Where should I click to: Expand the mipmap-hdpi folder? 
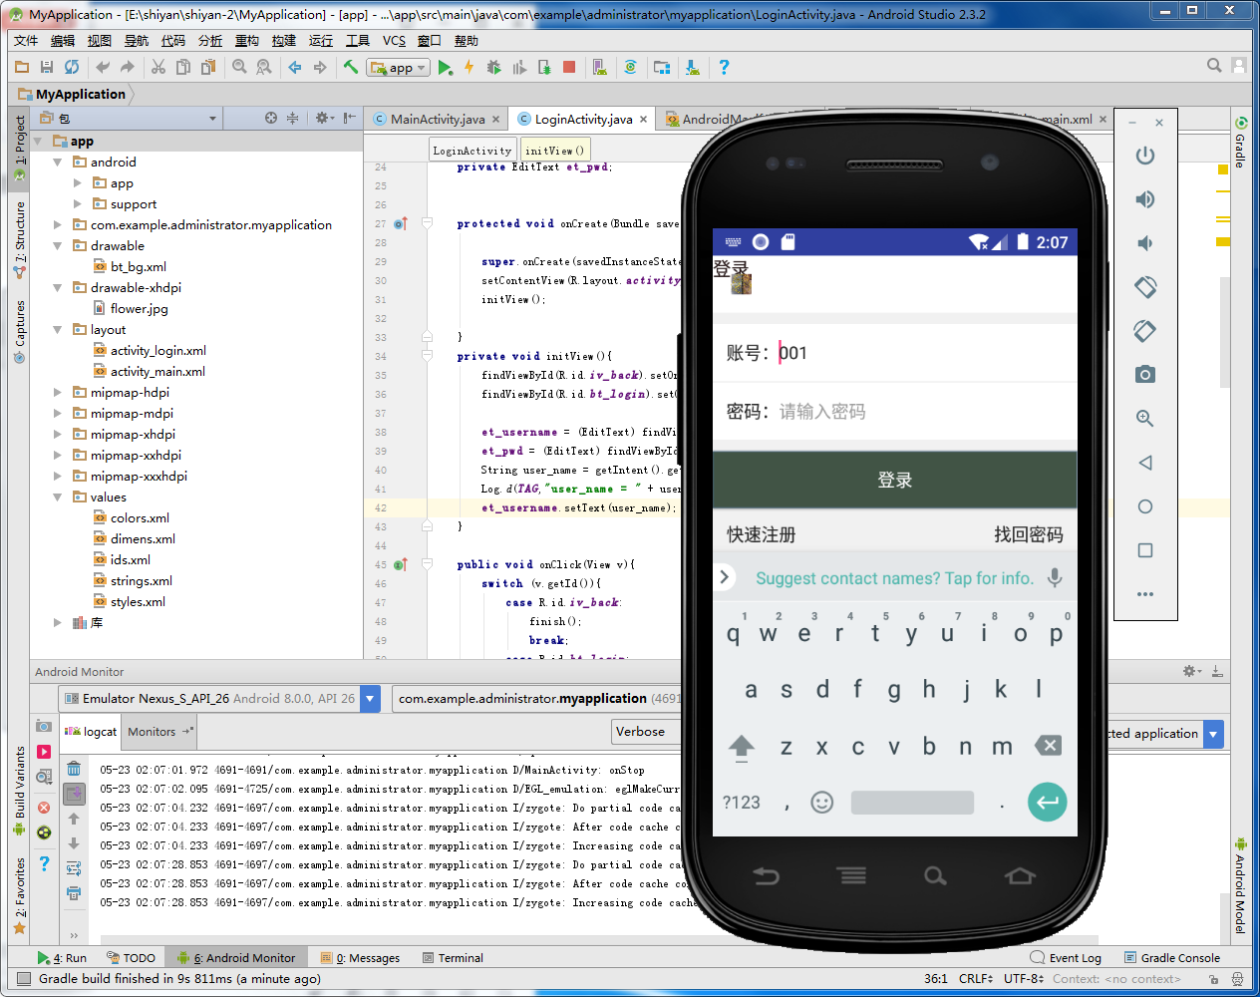click(x=58, y=392)
